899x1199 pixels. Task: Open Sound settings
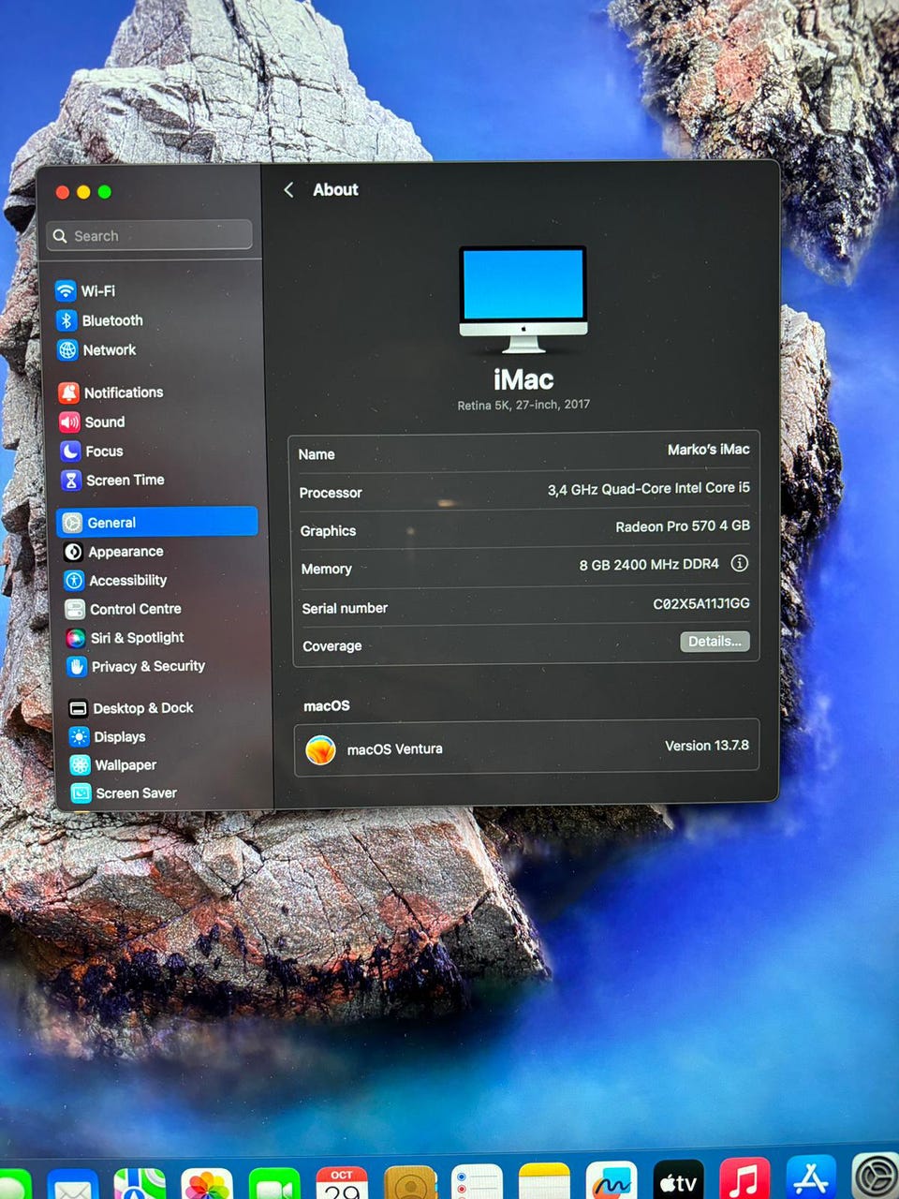92,422
